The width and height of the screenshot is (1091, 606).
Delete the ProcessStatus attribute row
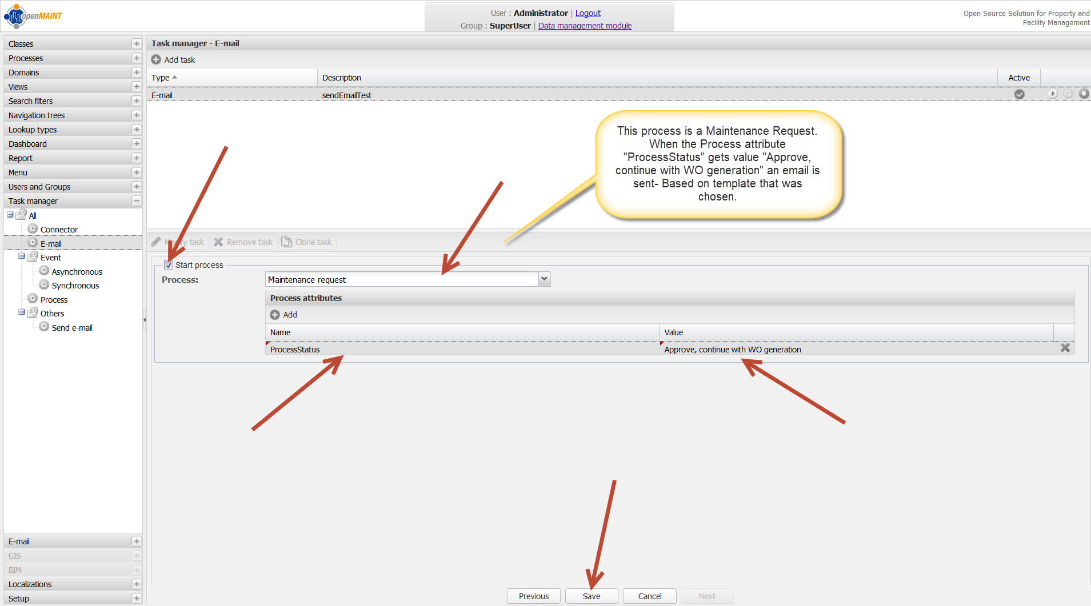[1065, 348]
